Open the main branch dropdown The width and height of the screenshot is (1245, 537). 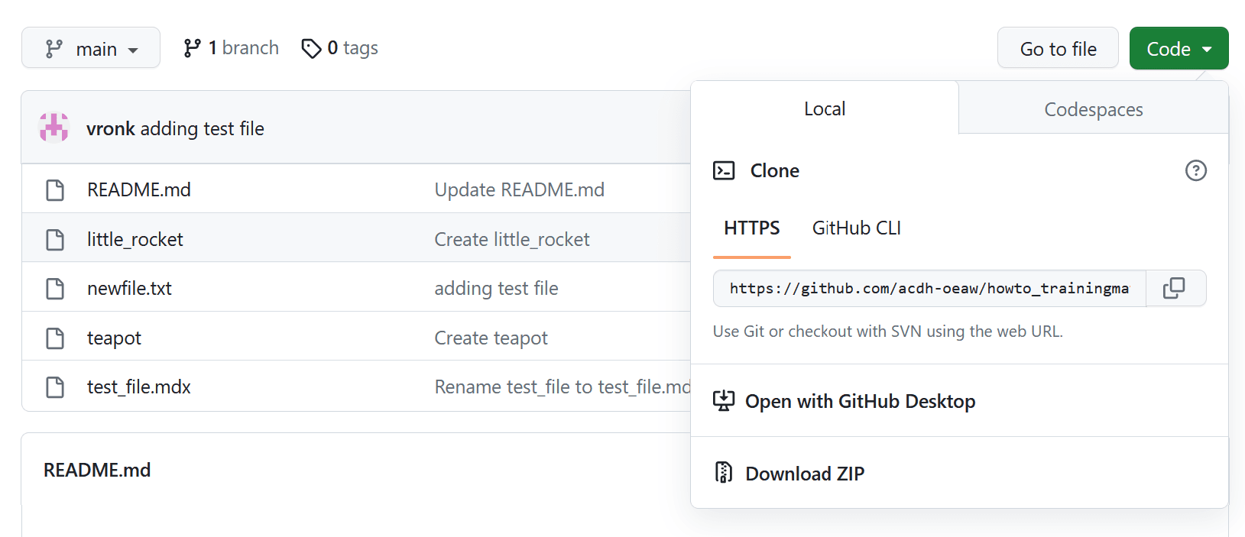(x=91, y=48)
